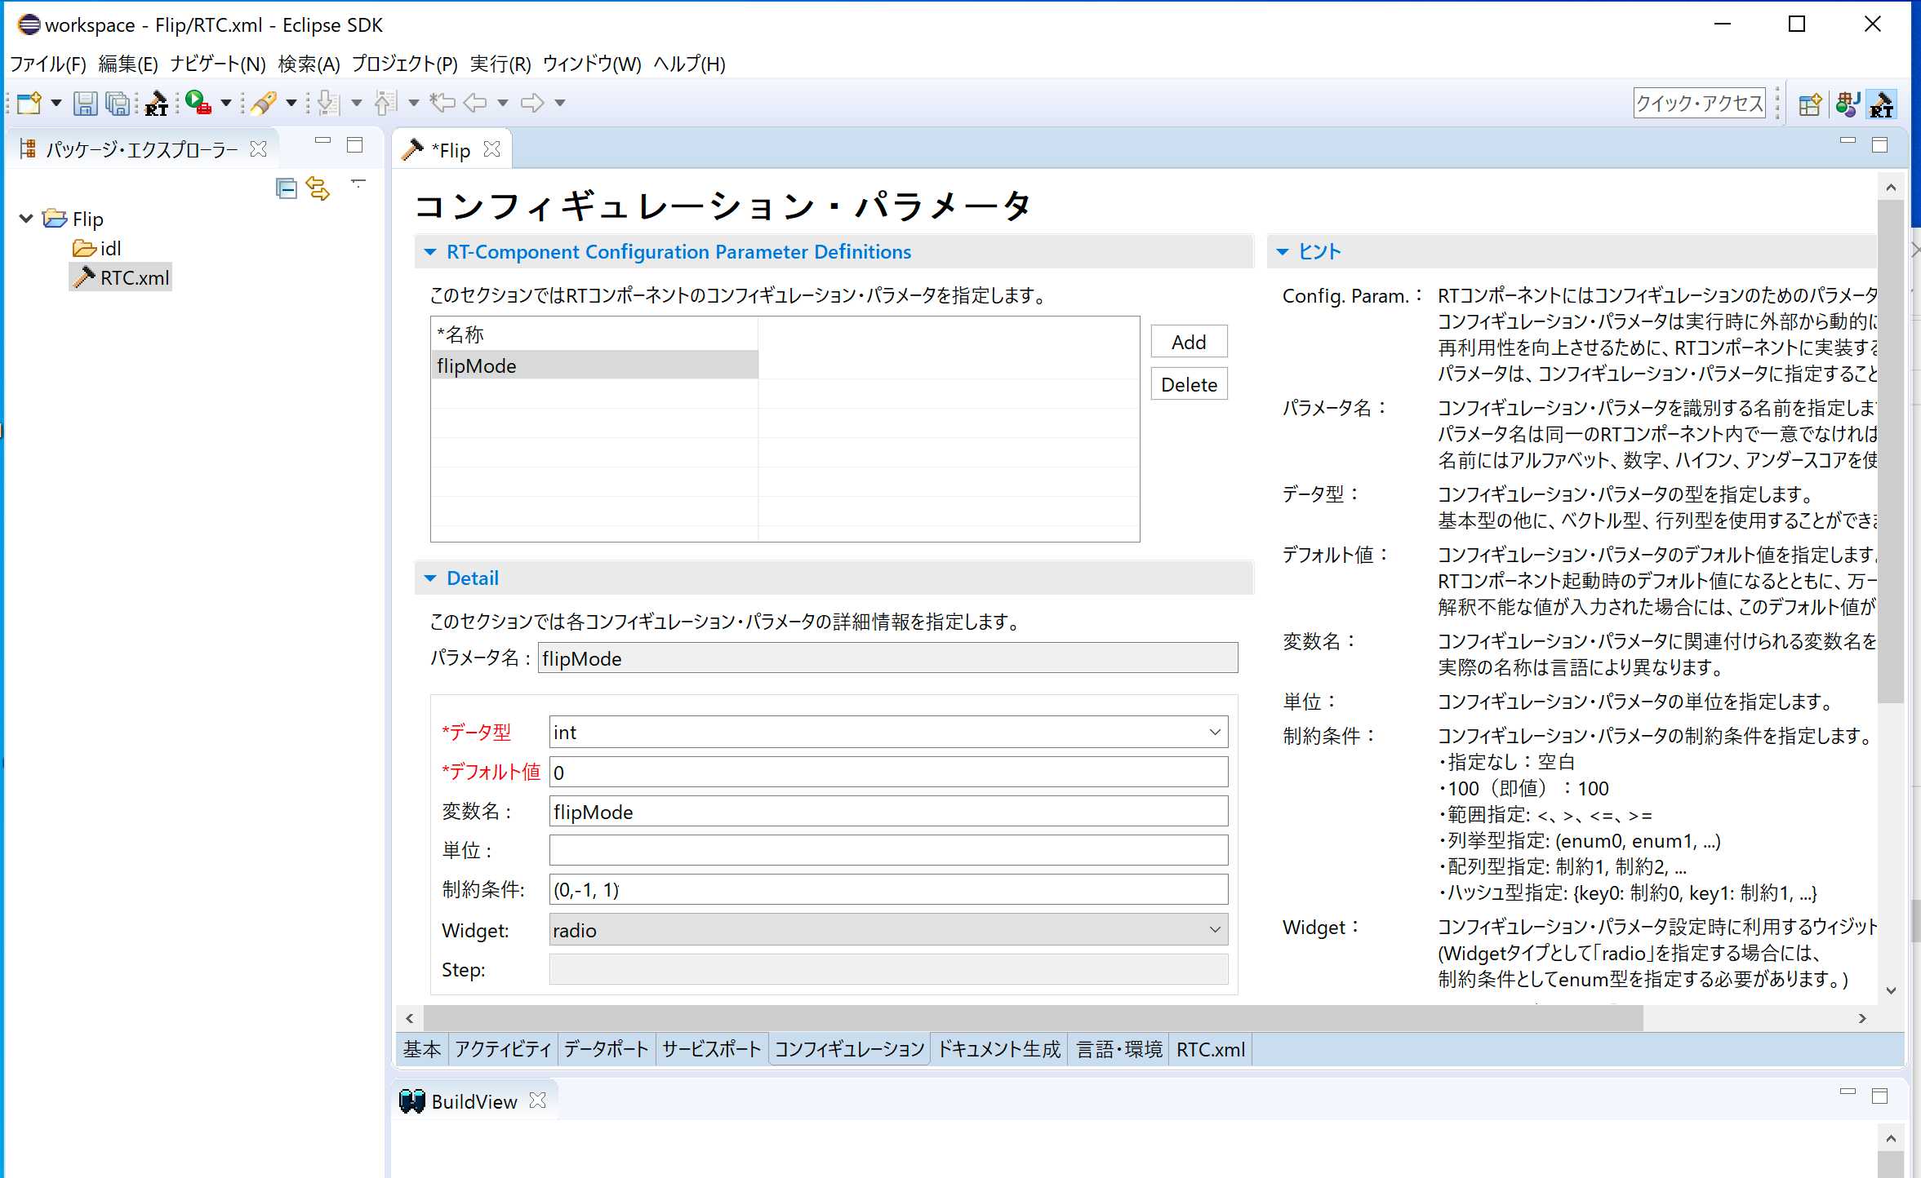Switch to the 言語・環境 tab
Screen dimensions: 1921x1178
(x=1119, y=1049)
